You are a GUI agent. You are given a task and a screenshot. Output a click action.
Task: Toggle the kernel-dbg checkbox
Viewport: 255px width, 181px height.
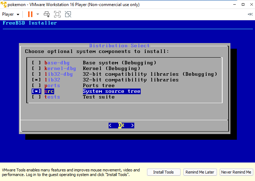pyautogui.click(x=36, y=68)
